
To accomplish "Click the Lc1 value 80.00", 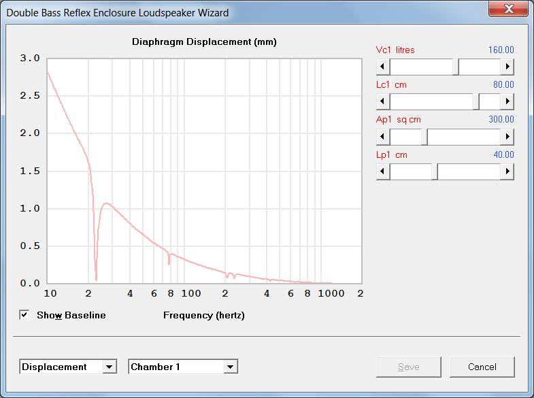I will (503, 84).
